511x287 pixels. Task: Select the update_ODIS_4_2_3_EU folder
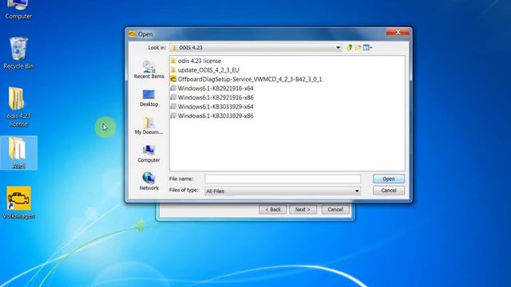[x=204, y=70]
